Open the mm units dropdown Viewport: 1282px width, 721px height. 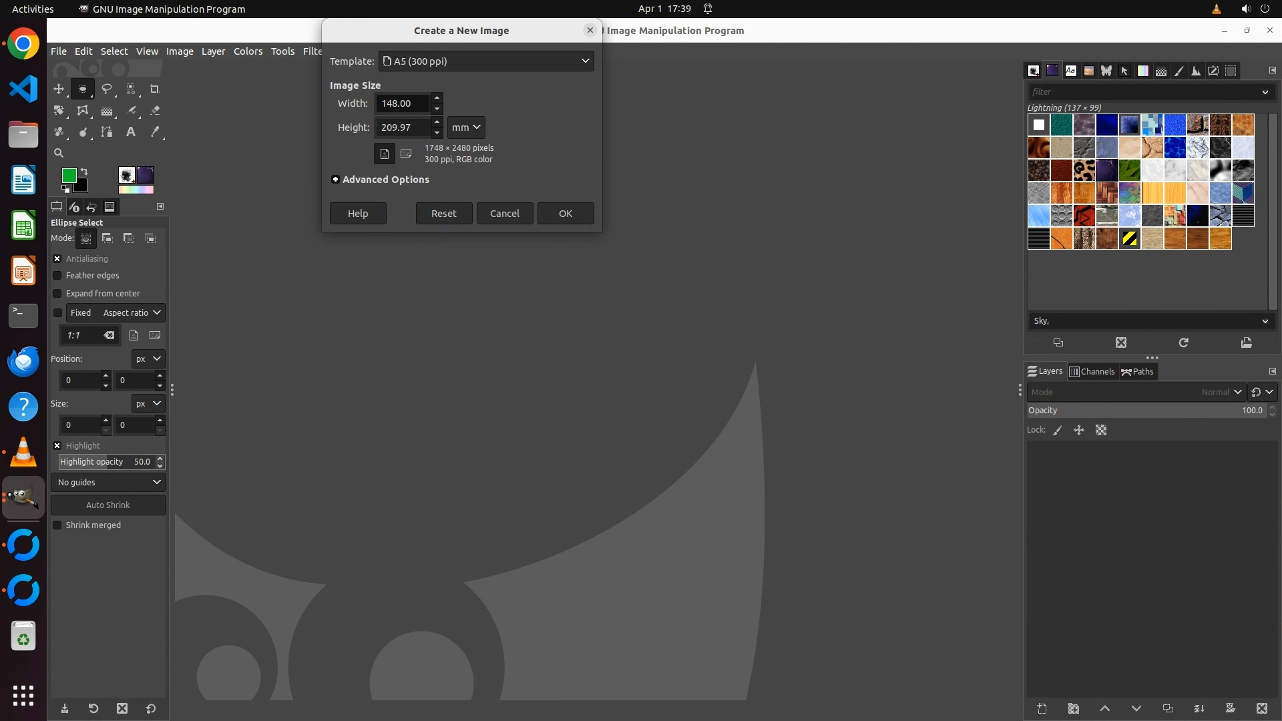click(x=465, y=128)
